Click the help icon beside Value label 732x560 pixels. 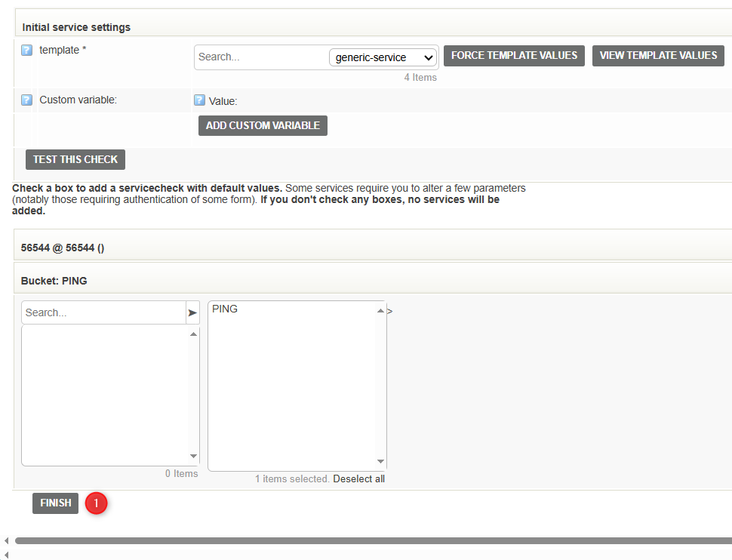200,100
